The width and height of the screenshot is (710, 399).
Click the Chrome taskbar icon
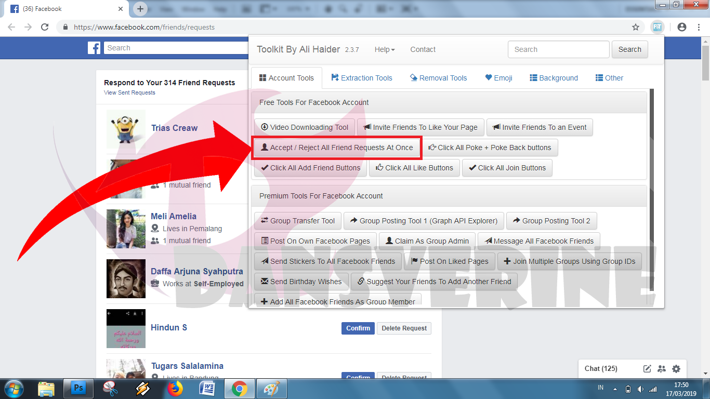click(x=239, y=389)
